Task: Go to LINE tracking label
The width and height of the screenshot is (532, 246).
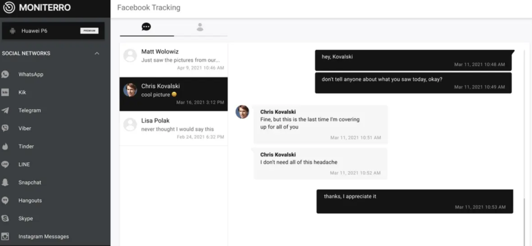Action: pos(24,165)
